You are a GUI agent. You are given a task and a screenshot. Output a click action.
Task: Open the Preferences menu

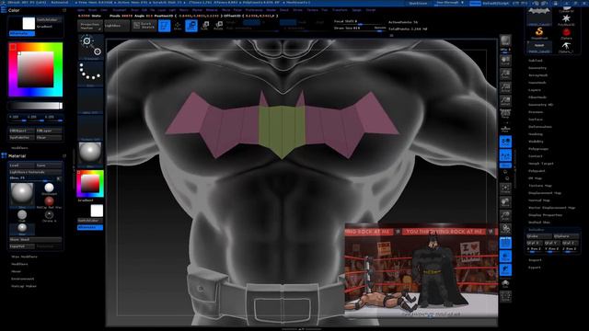coord(254,10)
